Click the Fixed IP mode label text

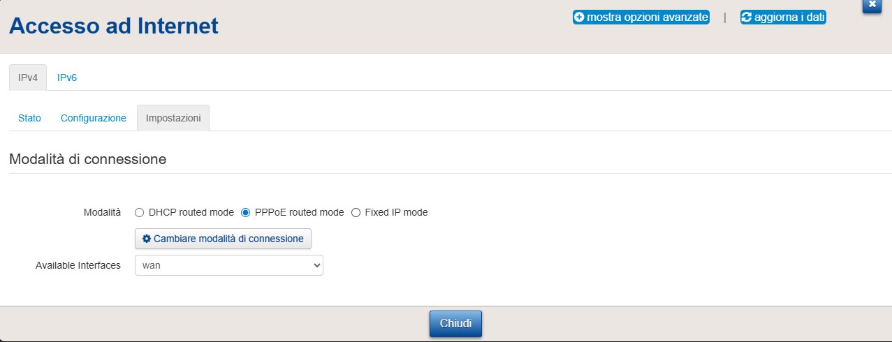tap(396, 212)
